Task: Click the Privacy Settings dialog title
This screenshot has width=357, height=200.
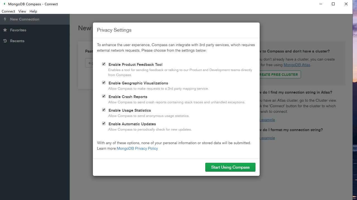Action: click(114, 30)
